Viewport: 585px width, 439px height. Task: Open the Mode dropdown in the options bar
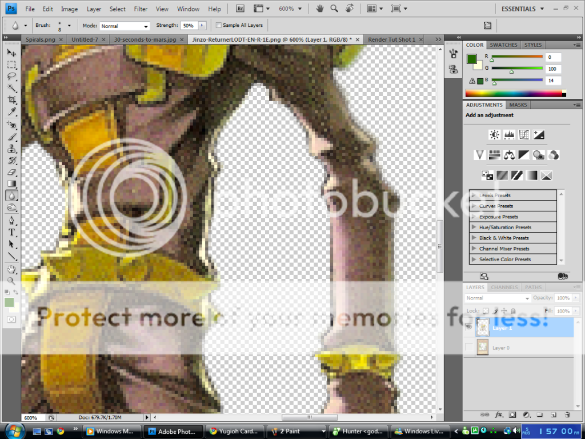point(125,25)
